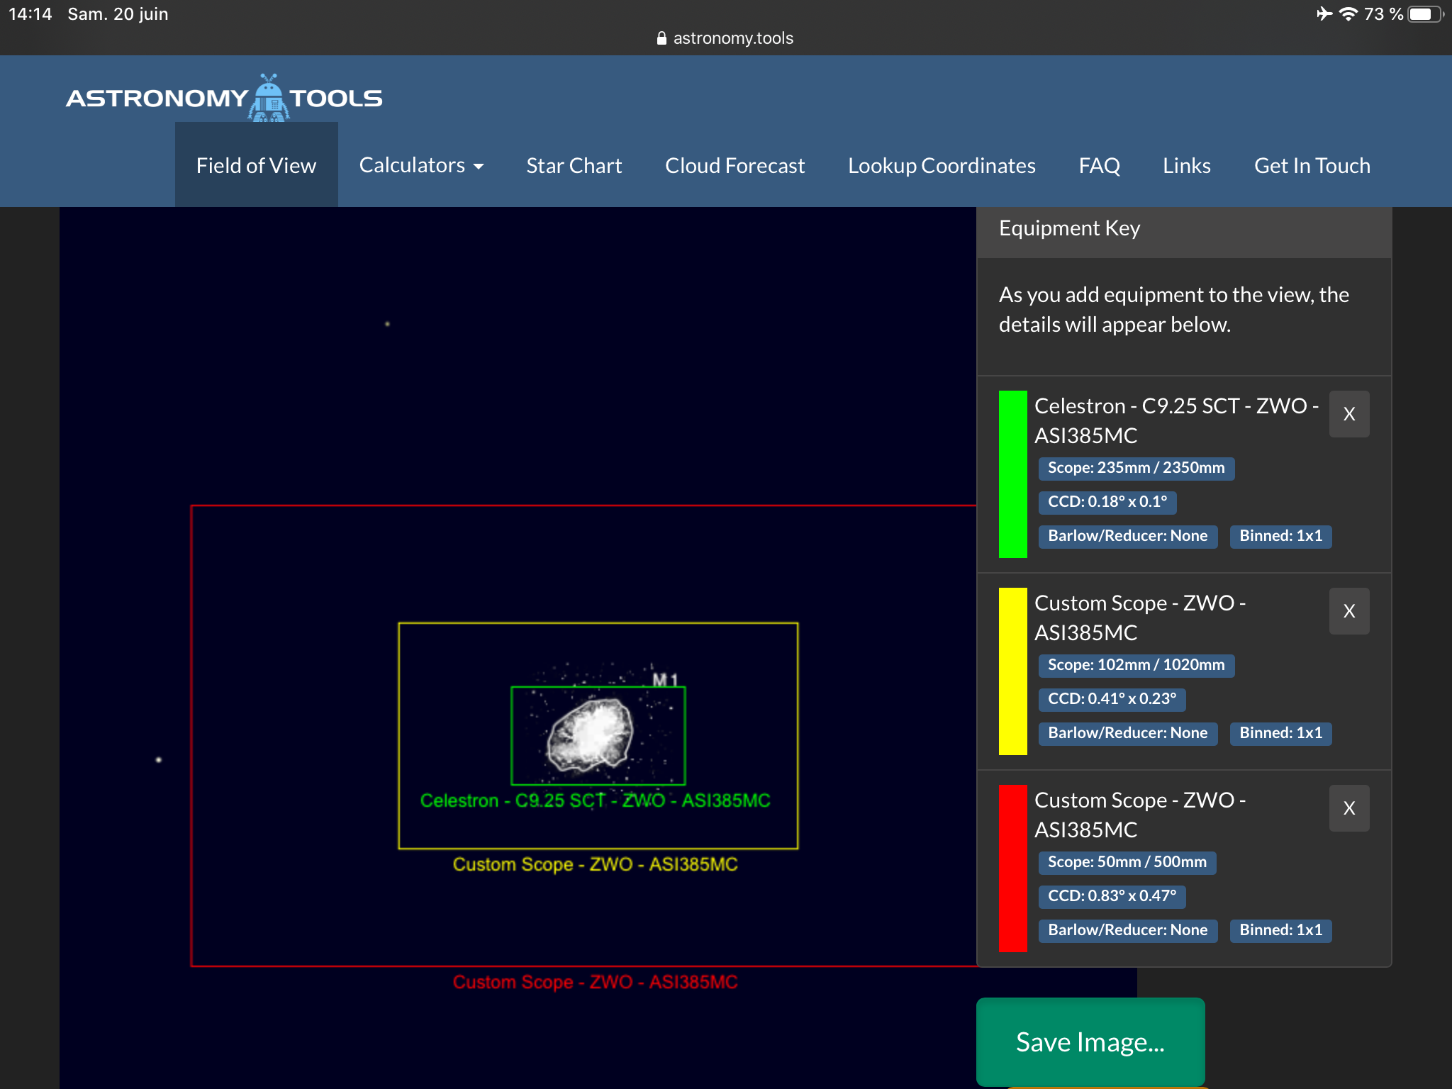Click the Save Image button
The width and height of the screenshot is (1452, 1089).
pyautogui.click(x=1090, y=1041)
